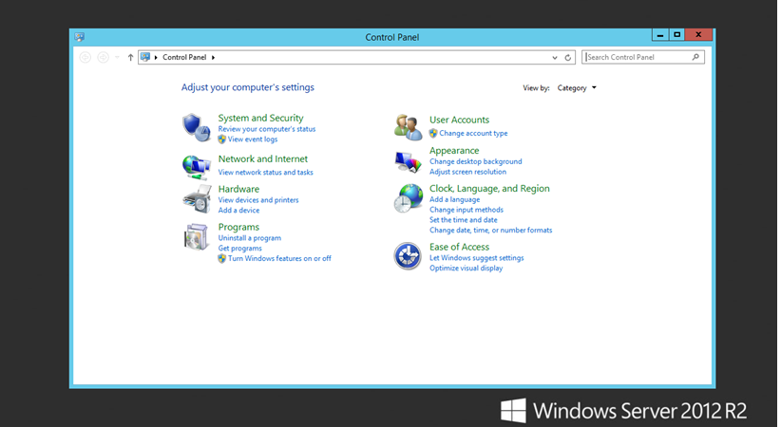The image size is (781, 427).
Task: Open View event logs
Action: click(253, 139)
